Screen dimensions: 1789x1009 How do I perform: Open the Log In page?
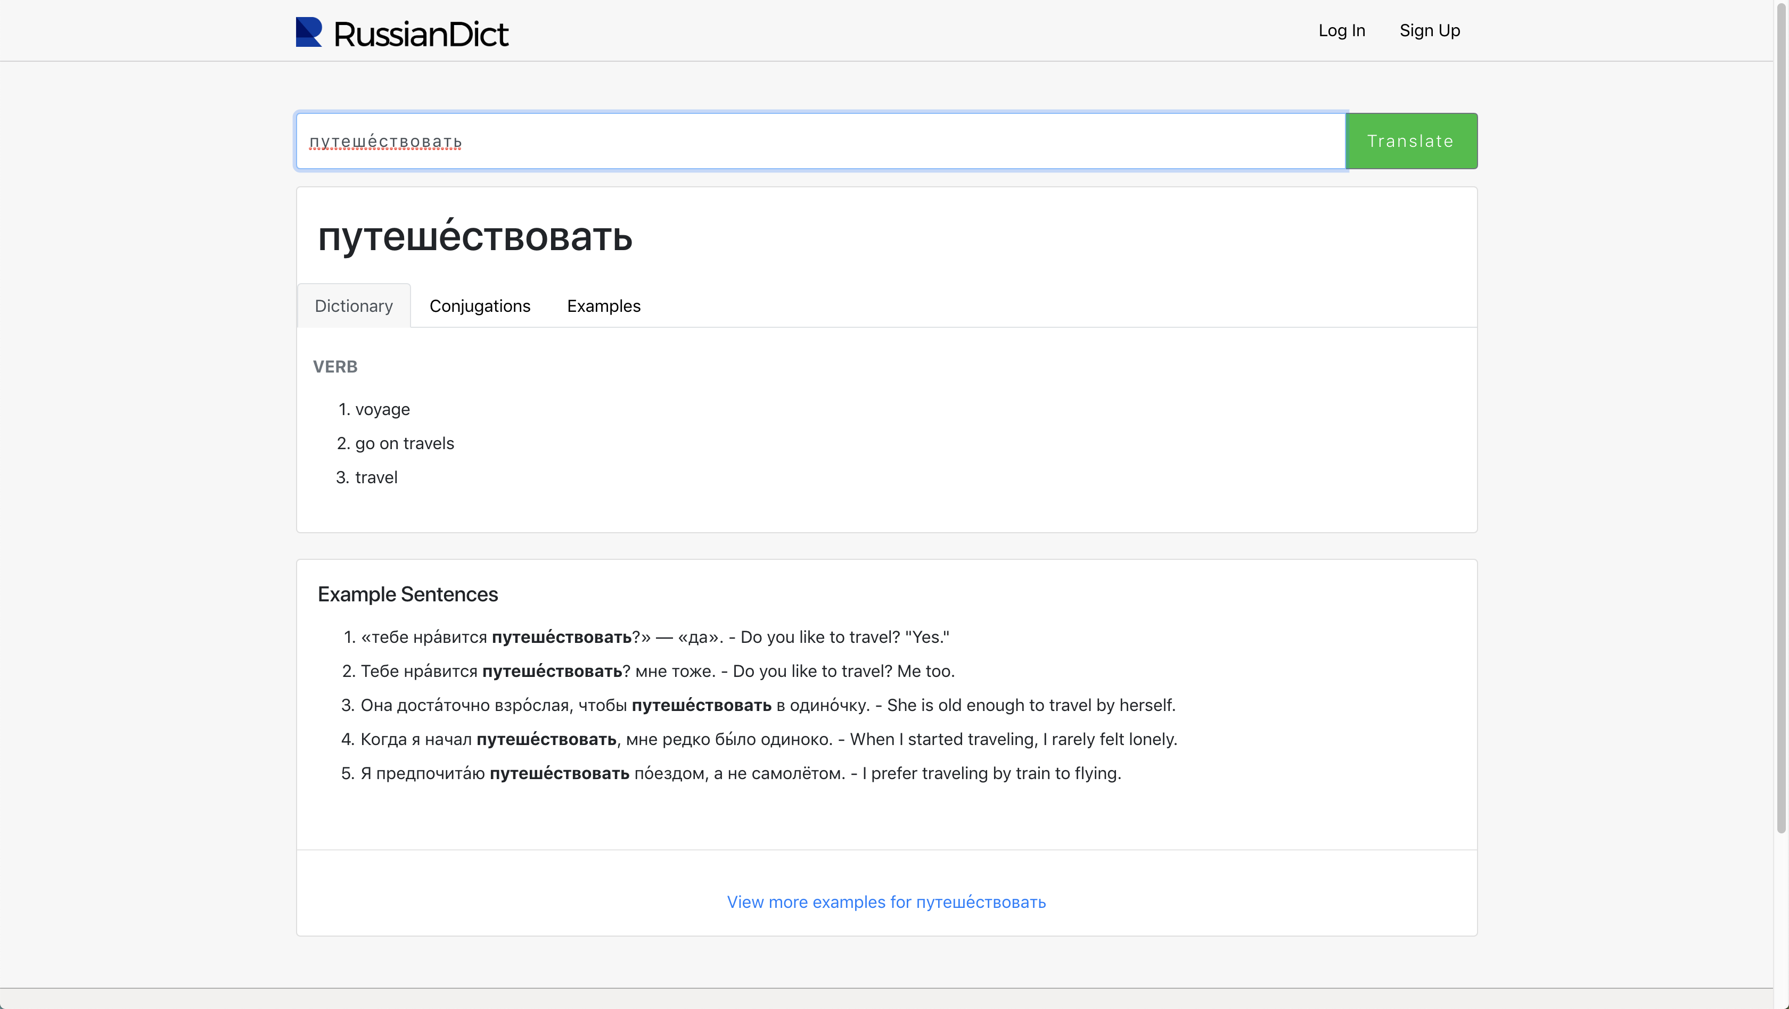tap(1341, 30)
